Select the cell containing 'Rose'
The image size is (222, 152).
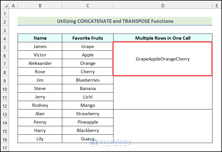click(40, 72)
